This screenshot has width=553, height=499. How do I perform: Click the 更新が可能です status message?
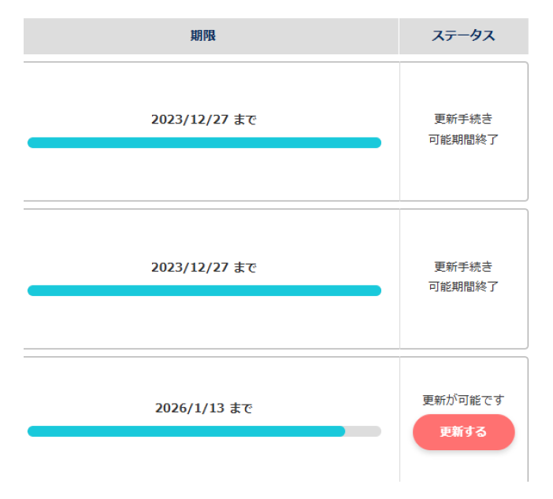(463, 400)
